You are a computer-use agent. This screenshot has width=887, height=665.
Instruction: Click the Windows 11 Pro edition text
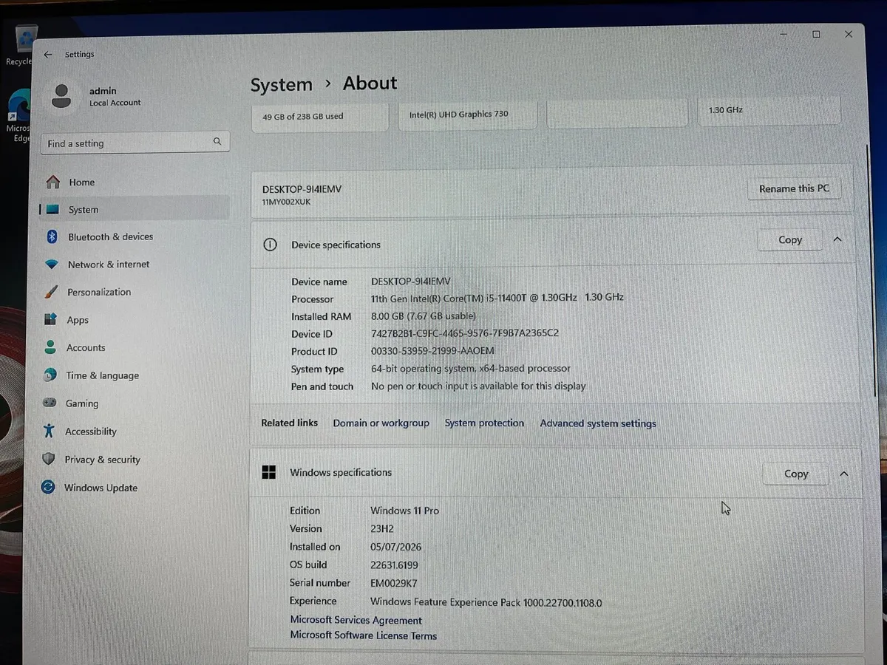(404, 511)
